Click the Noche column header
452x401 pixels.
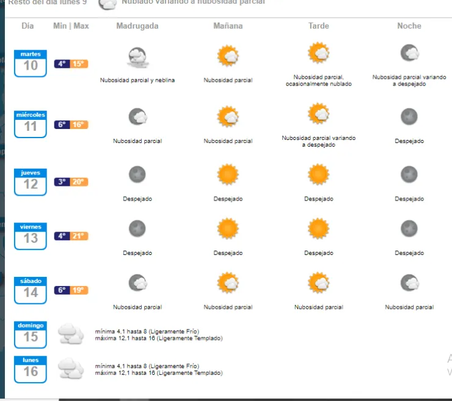click(x=409, y=26)
